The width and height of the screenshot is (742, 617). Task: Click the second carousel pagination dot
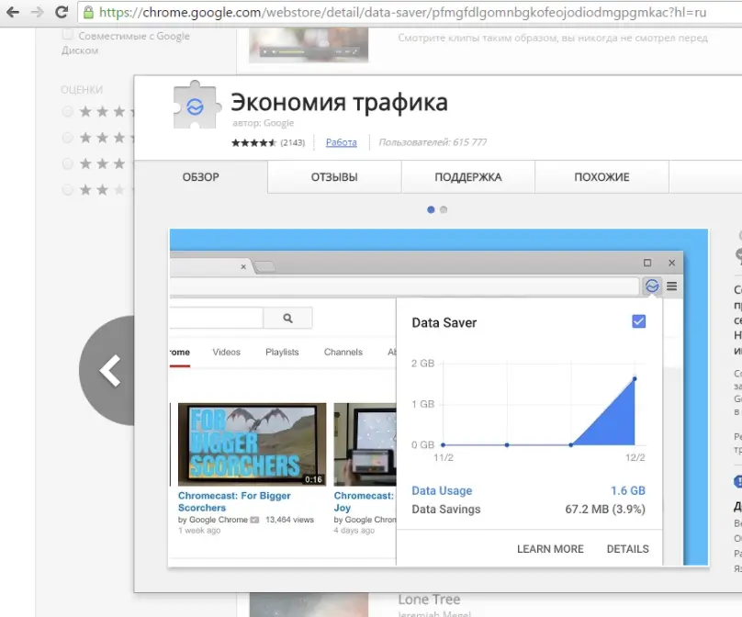click(x=444, y=209)
